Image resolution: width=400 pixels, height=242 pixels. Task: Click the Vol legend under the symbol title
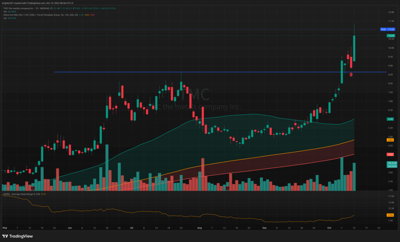click(5, 12)
